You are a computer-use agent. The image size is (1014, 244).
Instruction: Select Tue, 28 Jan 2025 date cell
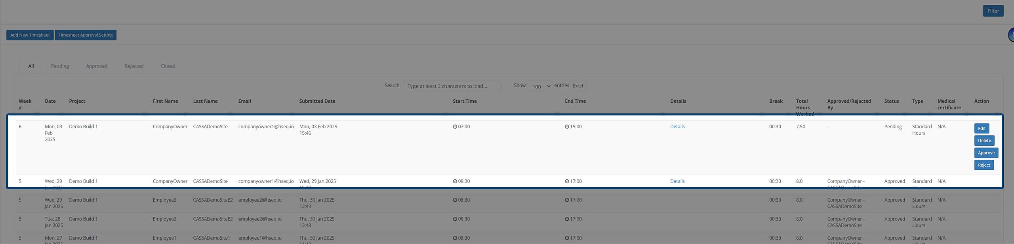point(54,222)
